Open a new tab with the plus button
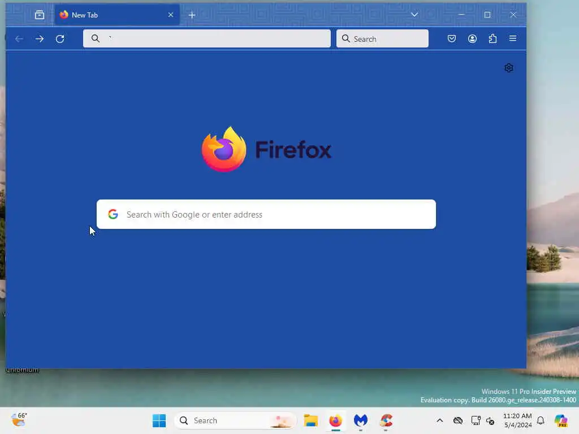Viewport: 579px width, 434px height. tap(192, 15)
